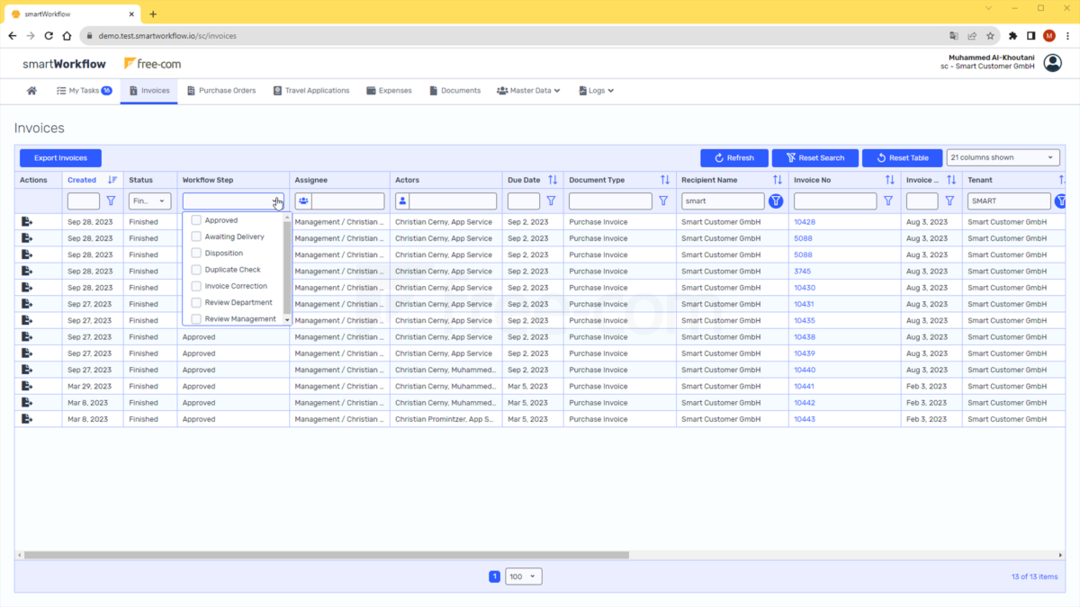The height and width of the screenshot is (607, 1080).
Task: Toggle the Approved workflow step checkbox
Action: point(196,220)
